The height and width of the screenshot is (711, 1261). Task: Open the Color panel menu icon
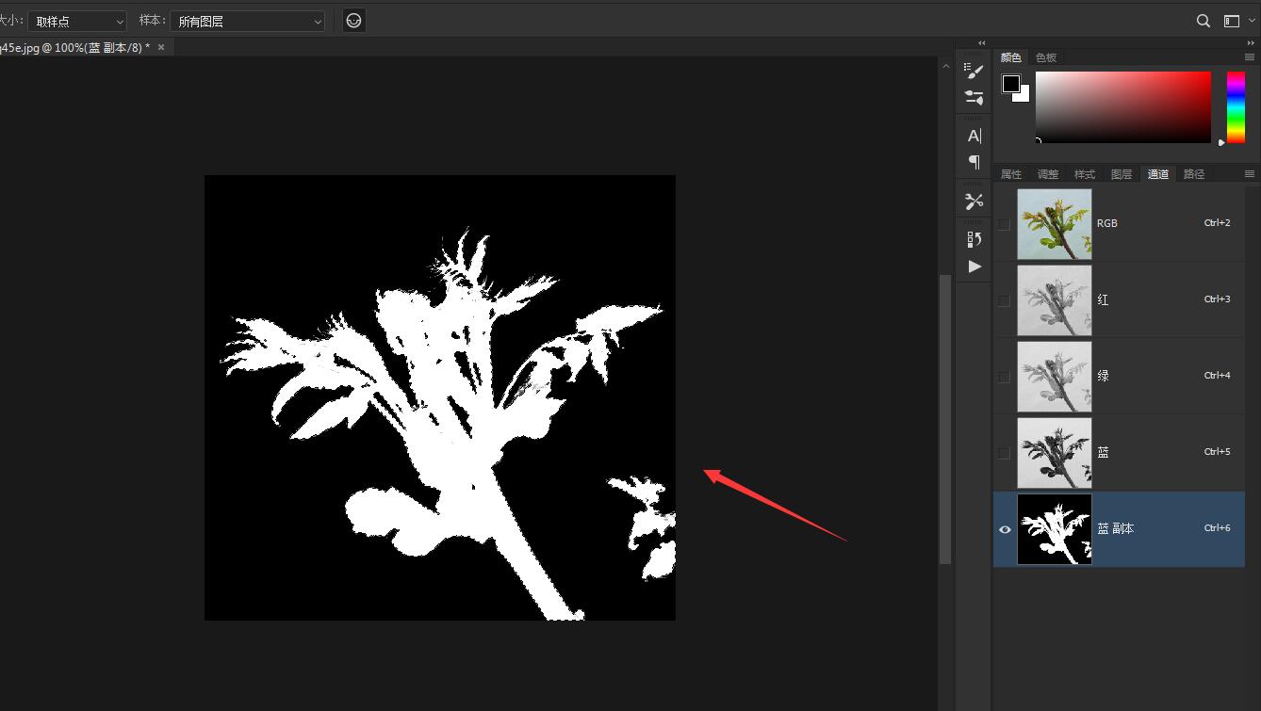tap(1250, 57)
